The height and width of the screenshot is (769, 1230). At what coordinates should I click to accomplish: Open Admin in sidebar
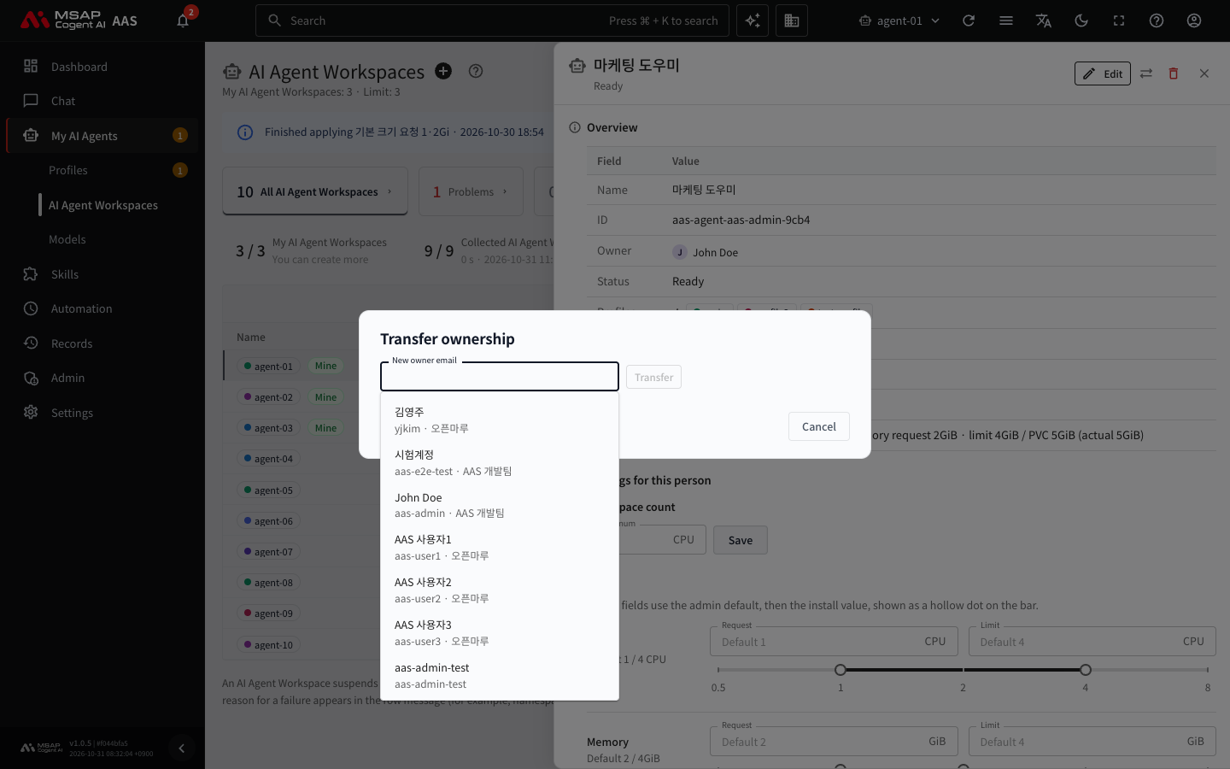[102, 378]
